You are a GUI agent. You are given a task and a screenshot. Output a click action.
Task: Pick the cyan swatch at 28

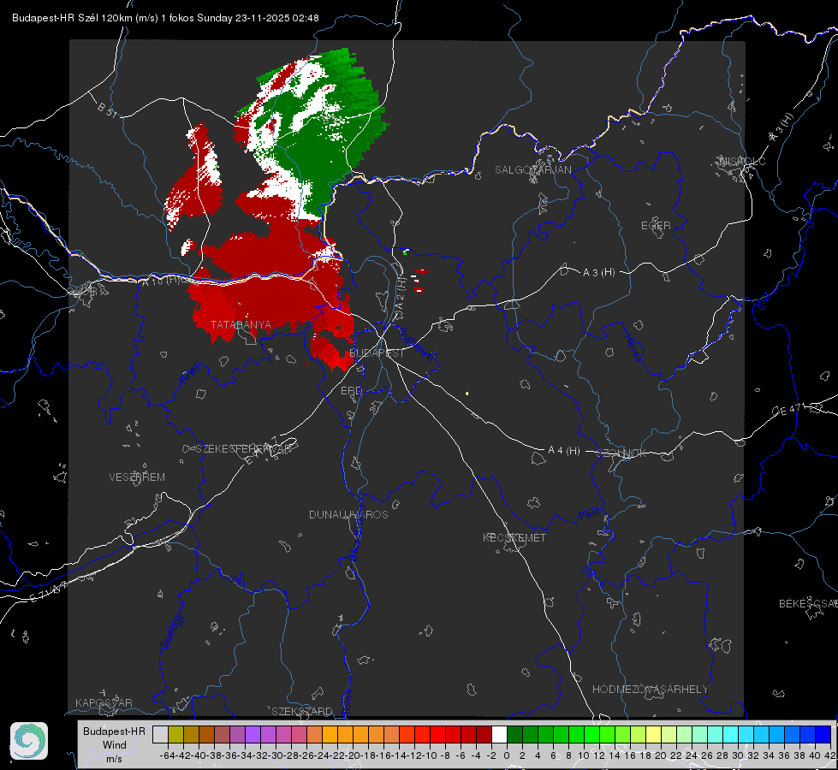(x=731, y=734)
